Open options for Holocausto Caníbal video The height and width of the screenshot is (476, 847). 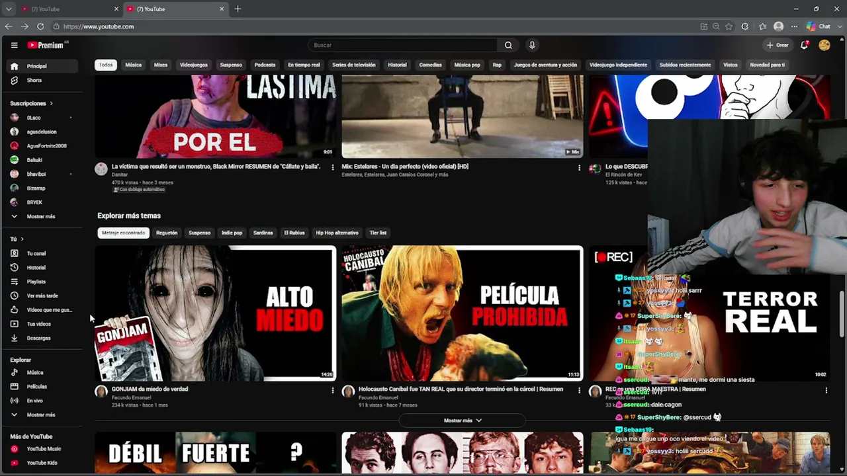coord(579,391)
